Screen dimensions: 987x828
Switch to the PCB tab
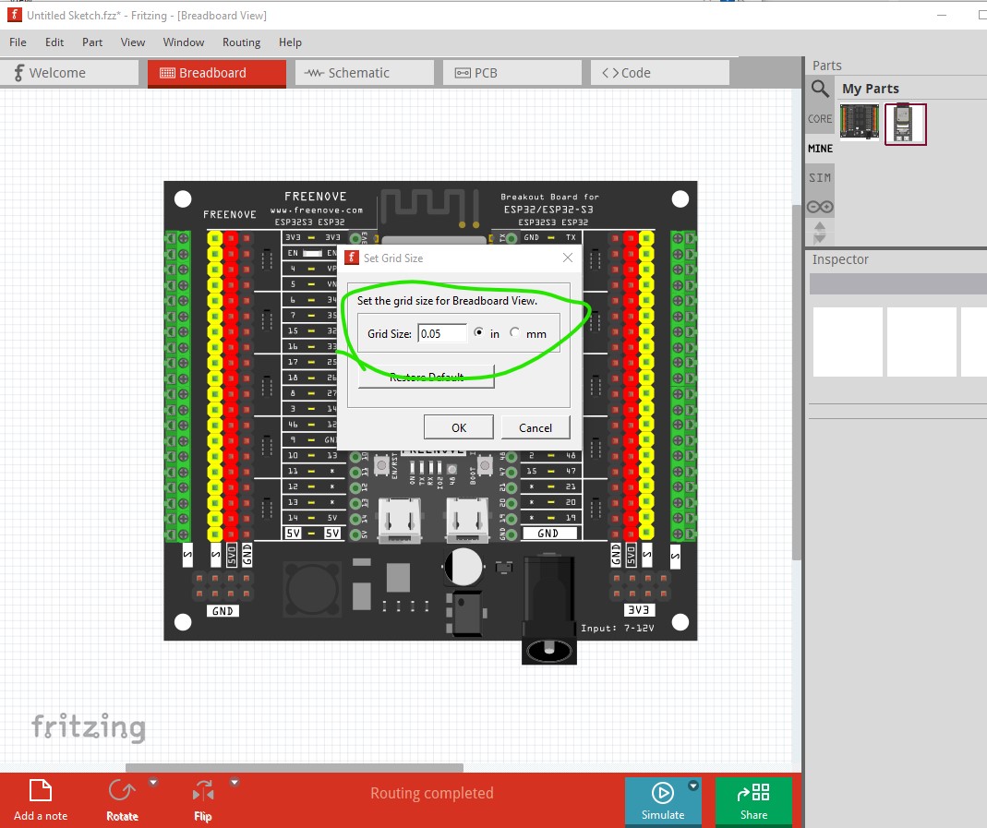(x=512, y=73)
